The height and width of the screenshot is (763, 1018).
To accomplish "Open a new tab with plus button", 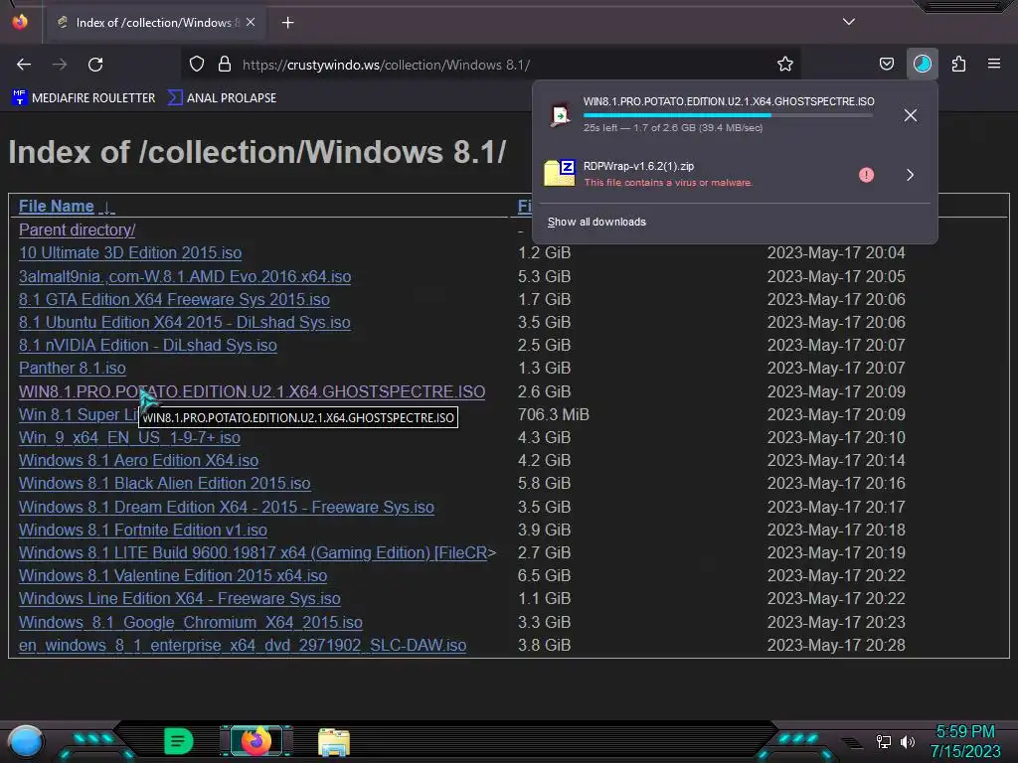I will coord(287,23).
